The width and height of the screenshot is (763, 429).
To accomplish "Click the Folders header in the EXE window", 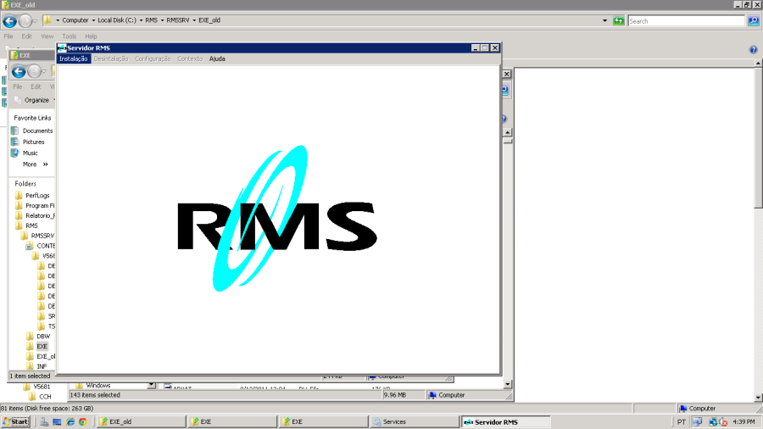I will coord(25,184).
